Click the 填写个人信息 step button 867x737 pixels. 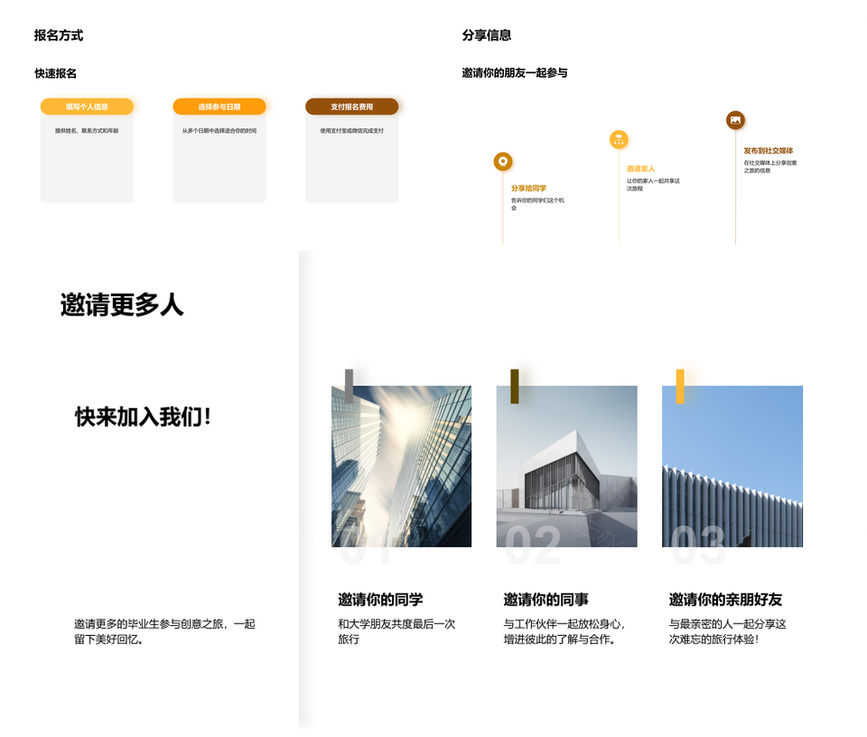pos(87,107)
